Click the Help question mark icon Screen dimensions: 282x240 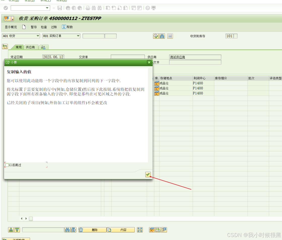(148, 8)
